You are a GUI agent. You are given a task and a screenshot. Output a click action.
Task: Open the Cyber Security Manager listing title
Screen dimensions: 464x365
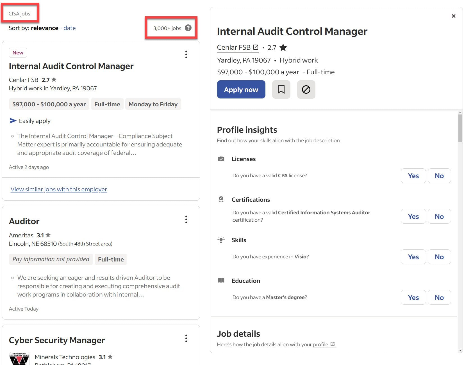(x=57, y=340)
